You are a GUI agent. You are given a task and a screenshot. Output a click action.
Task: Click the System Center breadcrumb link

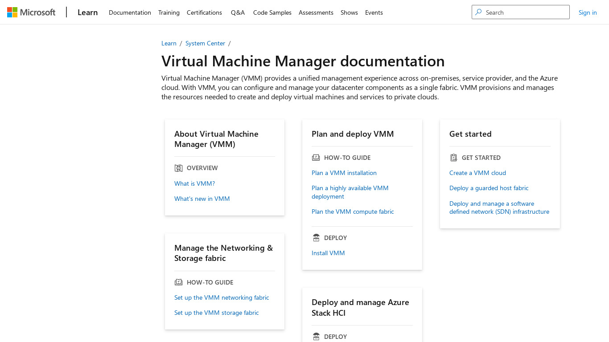tap(205, 43)
